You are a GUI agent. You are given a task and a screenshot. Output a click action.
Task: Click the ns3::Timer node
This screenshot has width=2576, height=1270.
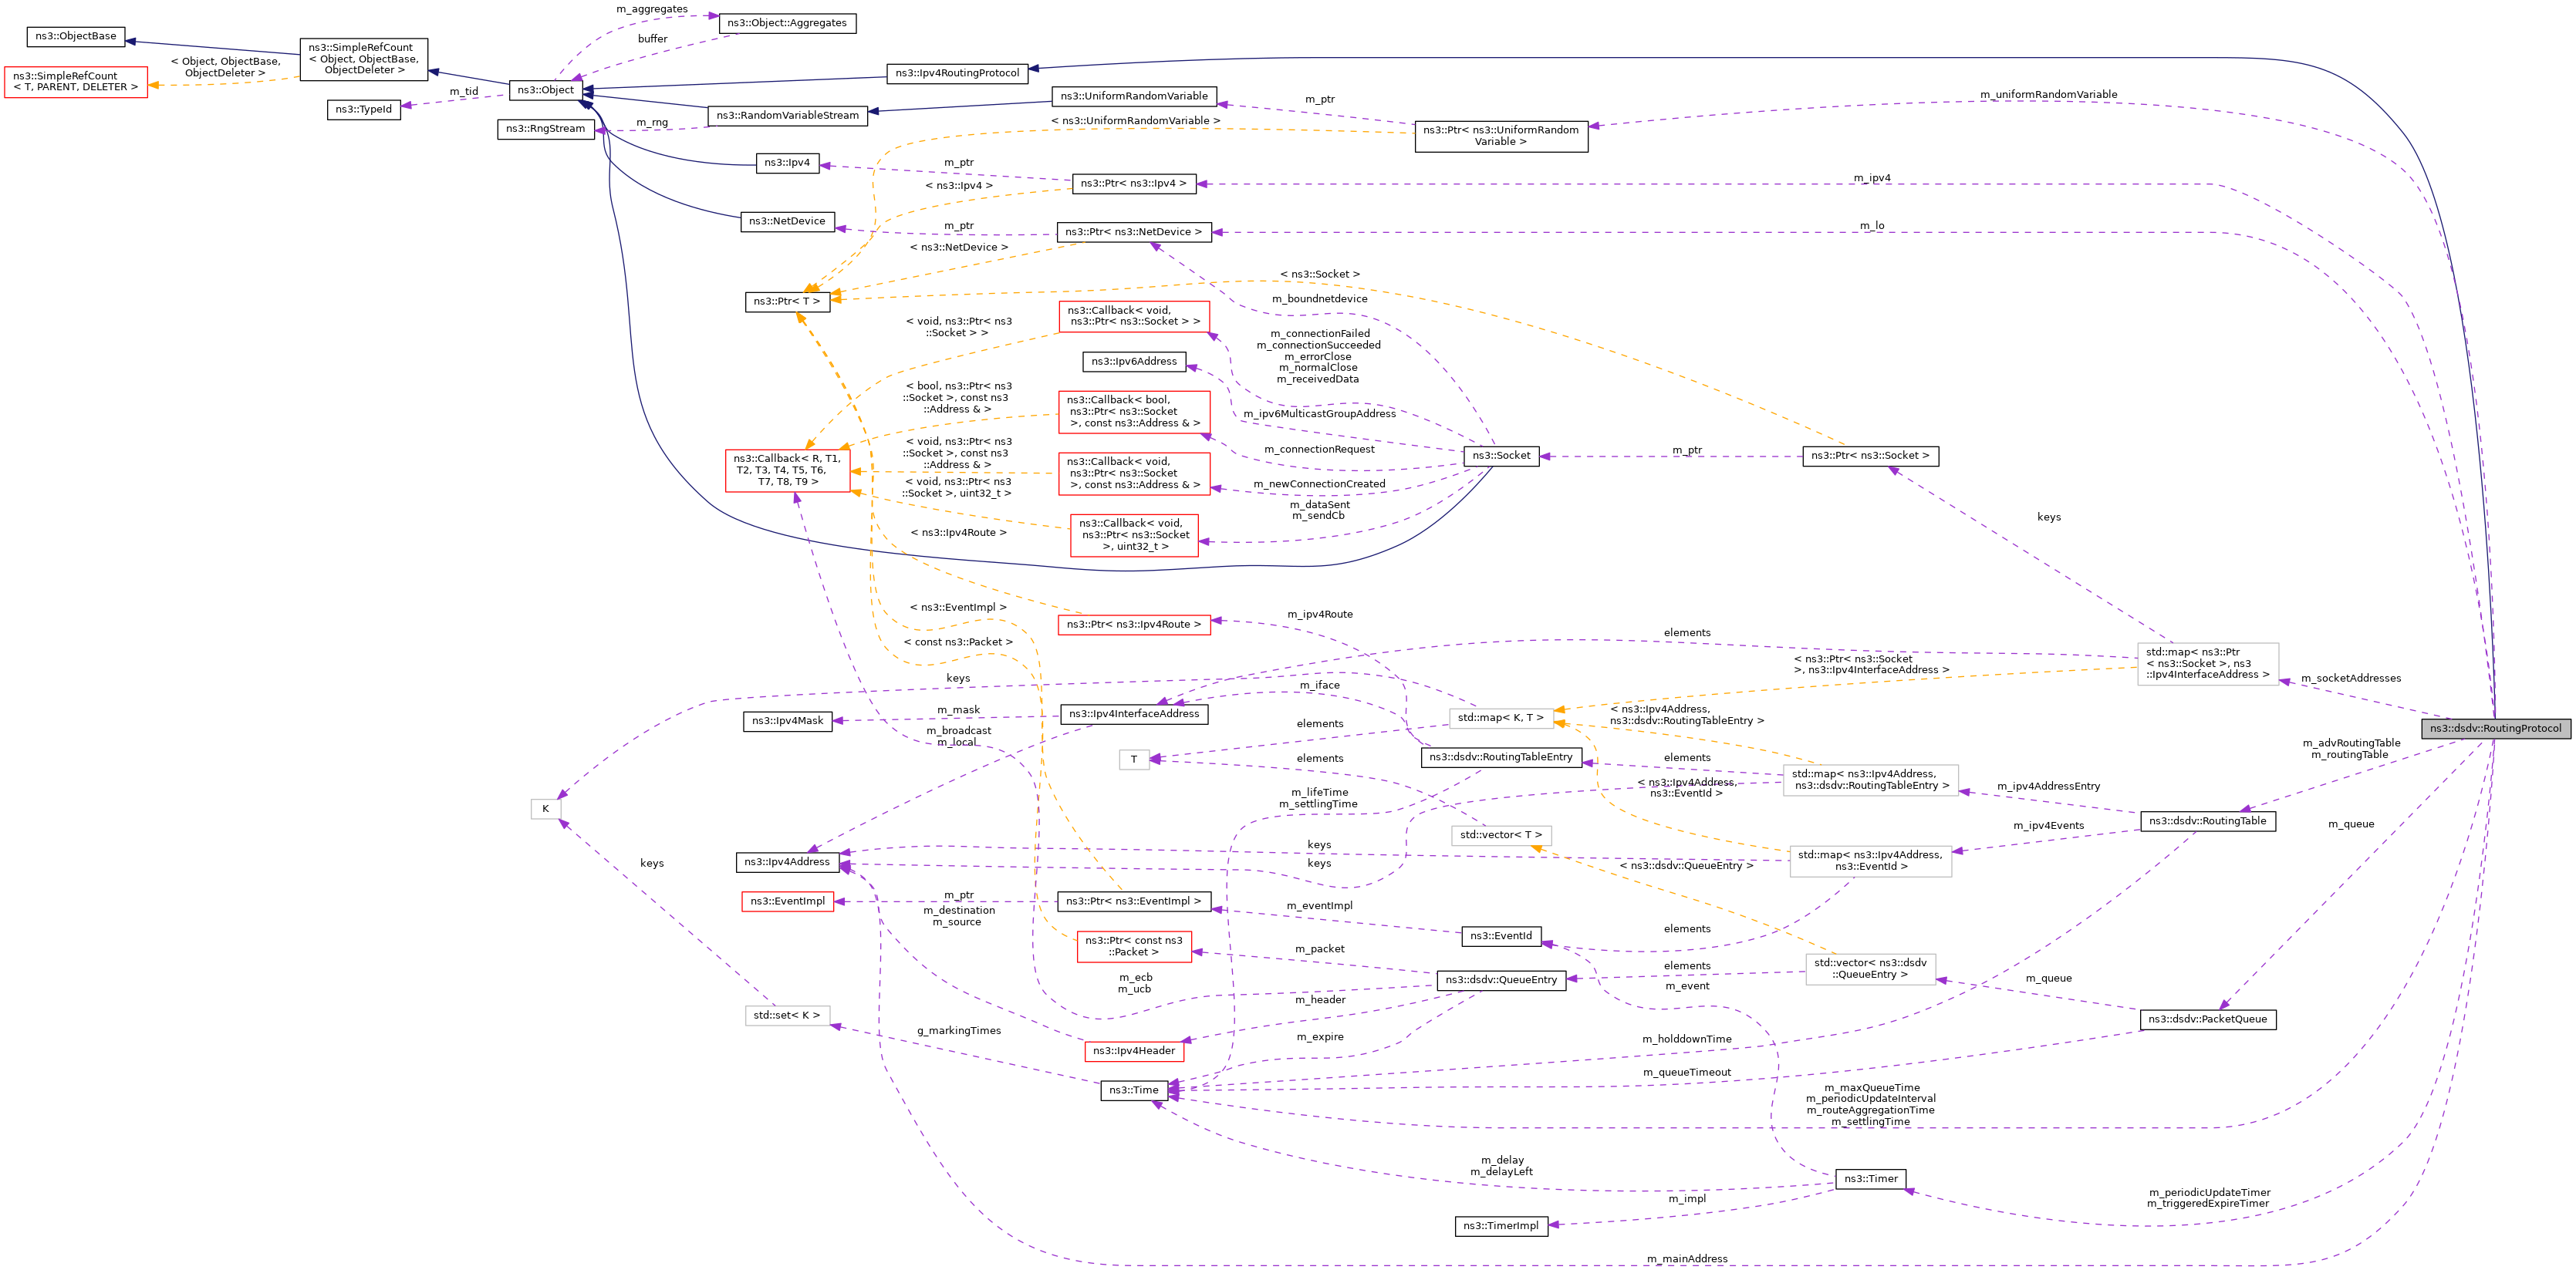(x=1870, y=1179)
